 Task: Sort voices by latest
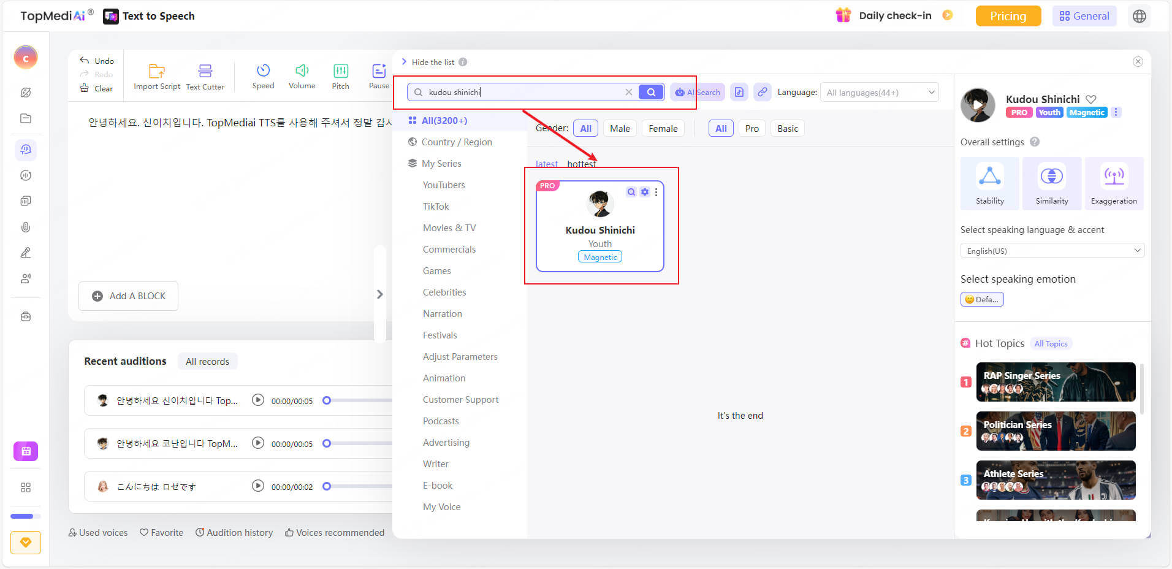coord(546,164)
